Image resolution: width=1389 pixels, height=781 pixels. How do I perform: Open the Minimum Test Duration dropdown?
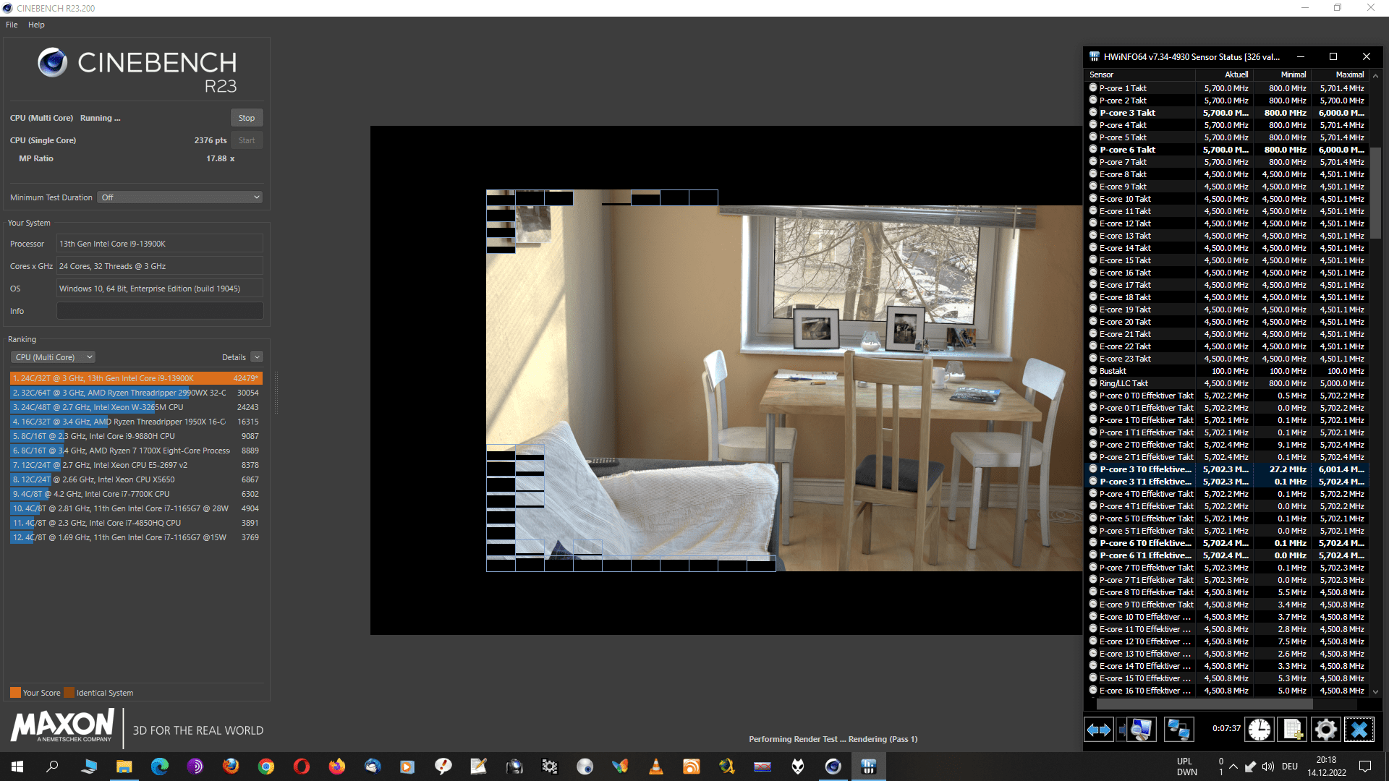click(x=179, y=197)
